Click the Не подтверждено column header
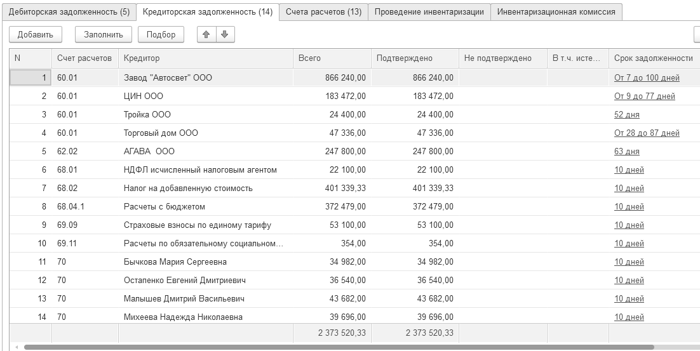 502,58
